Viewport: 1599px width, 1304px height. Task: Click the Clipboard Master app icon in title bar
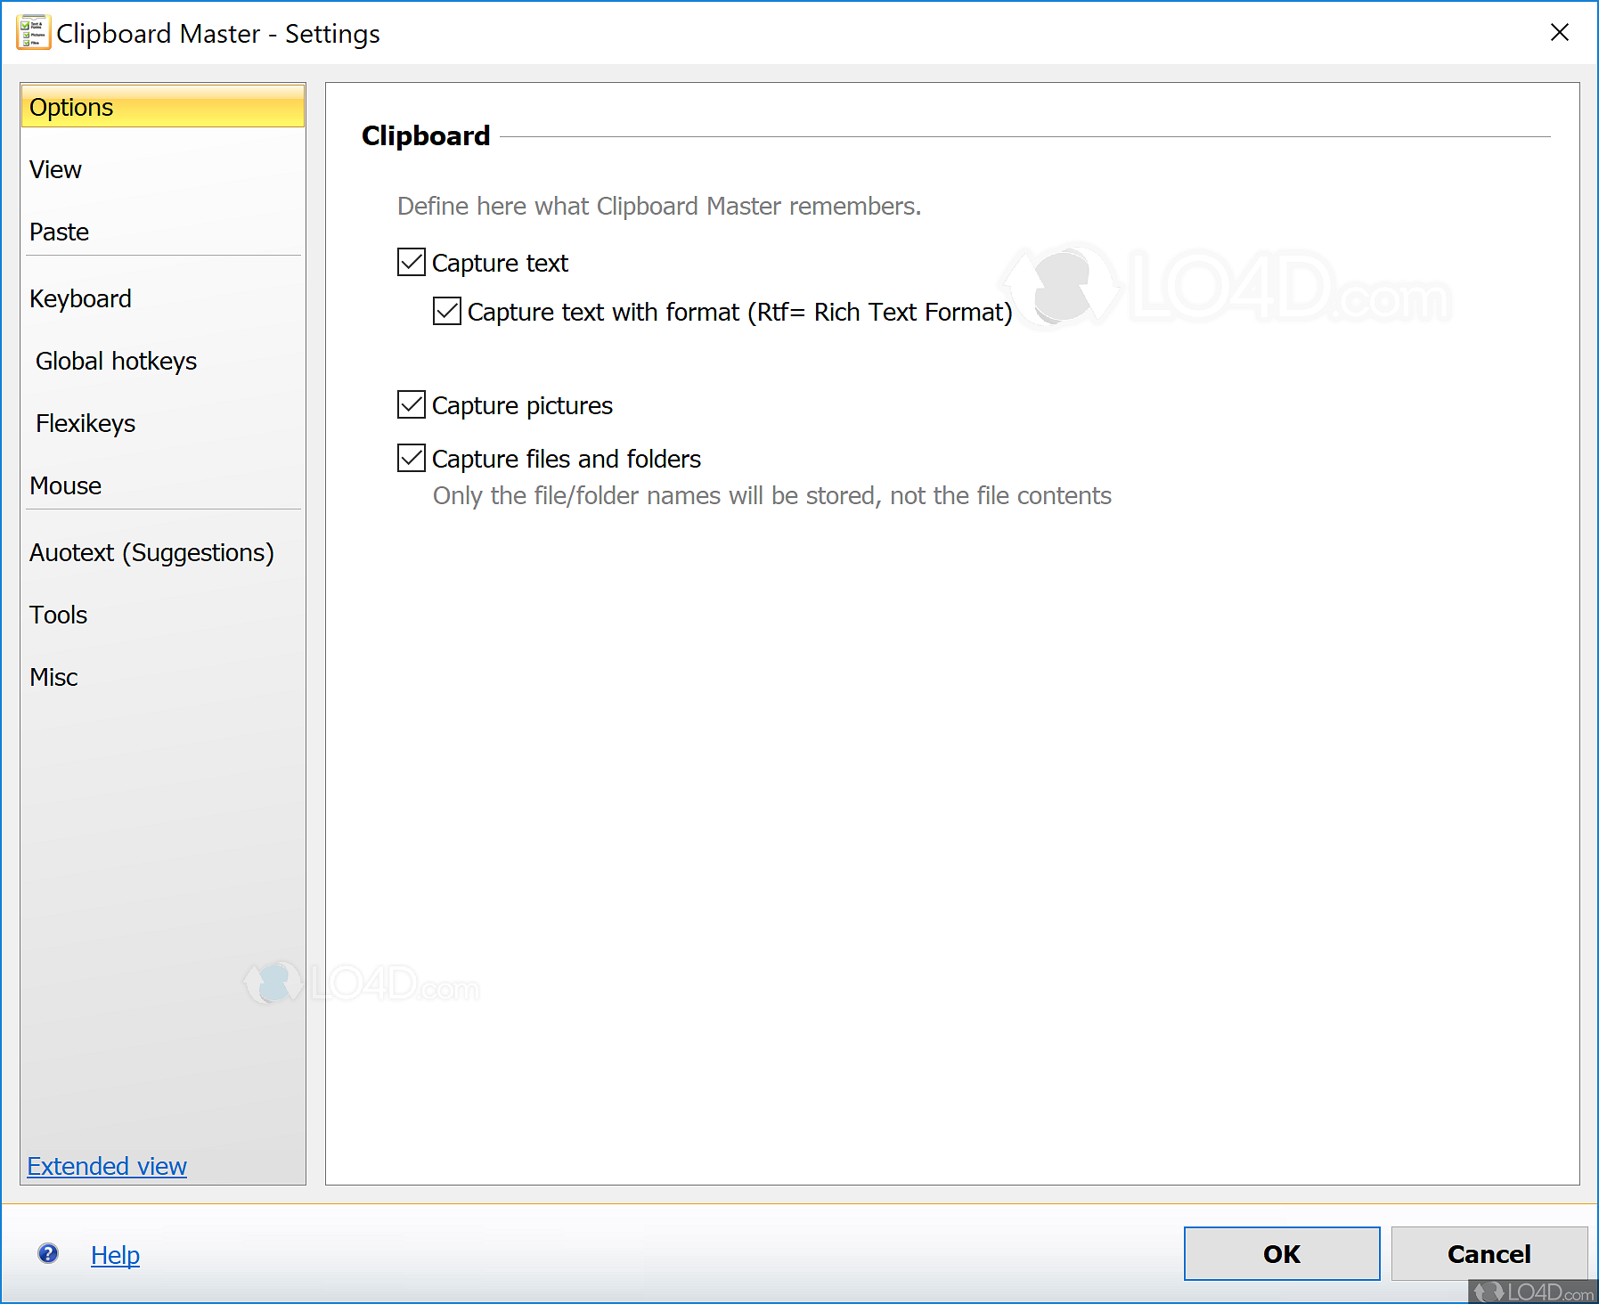[33, 33]
